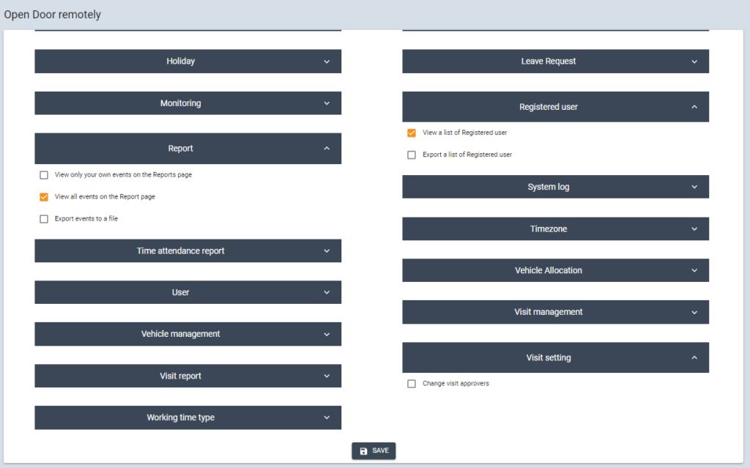Expand the System log chevron
The image size is (750, 468).
(694, 187)
